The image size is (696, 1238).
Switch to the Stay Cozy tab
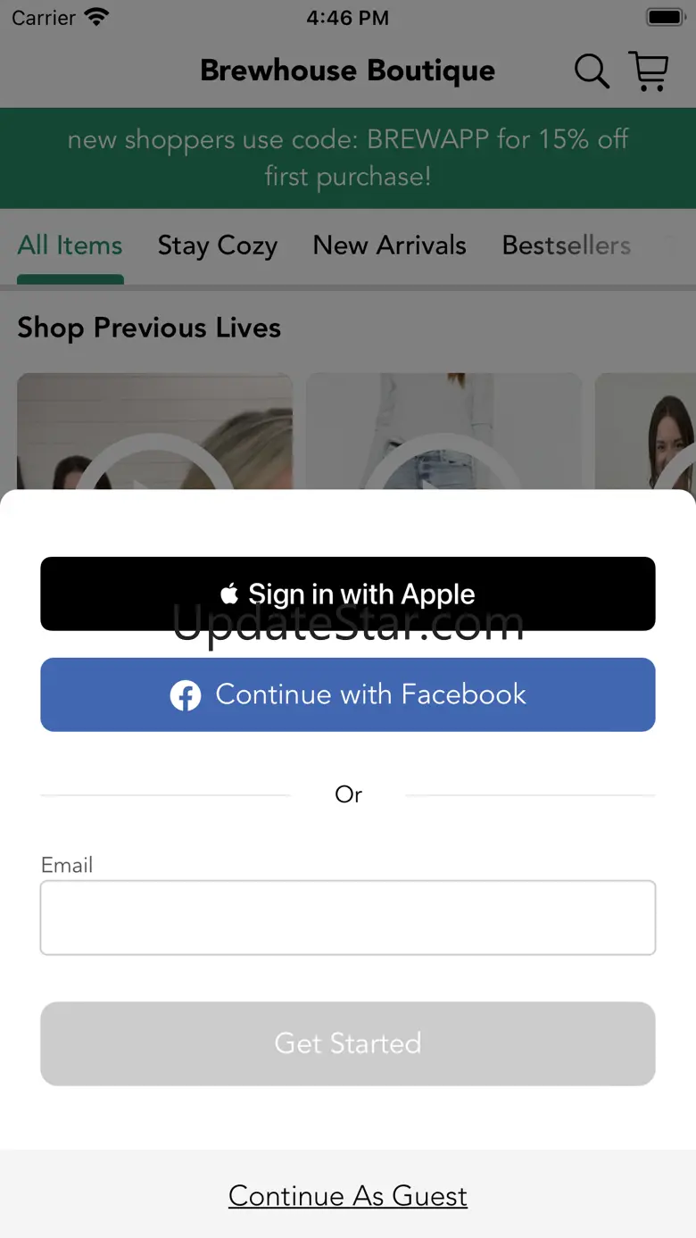pos(218,245)
